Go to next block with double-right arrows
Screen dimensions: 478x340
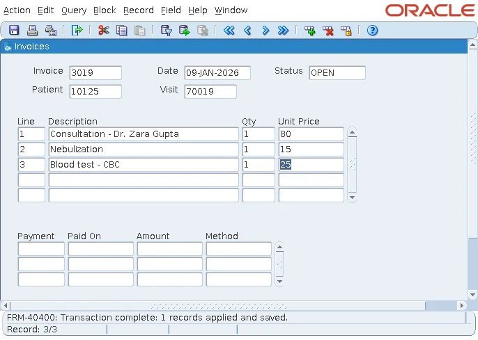point(283,31)
